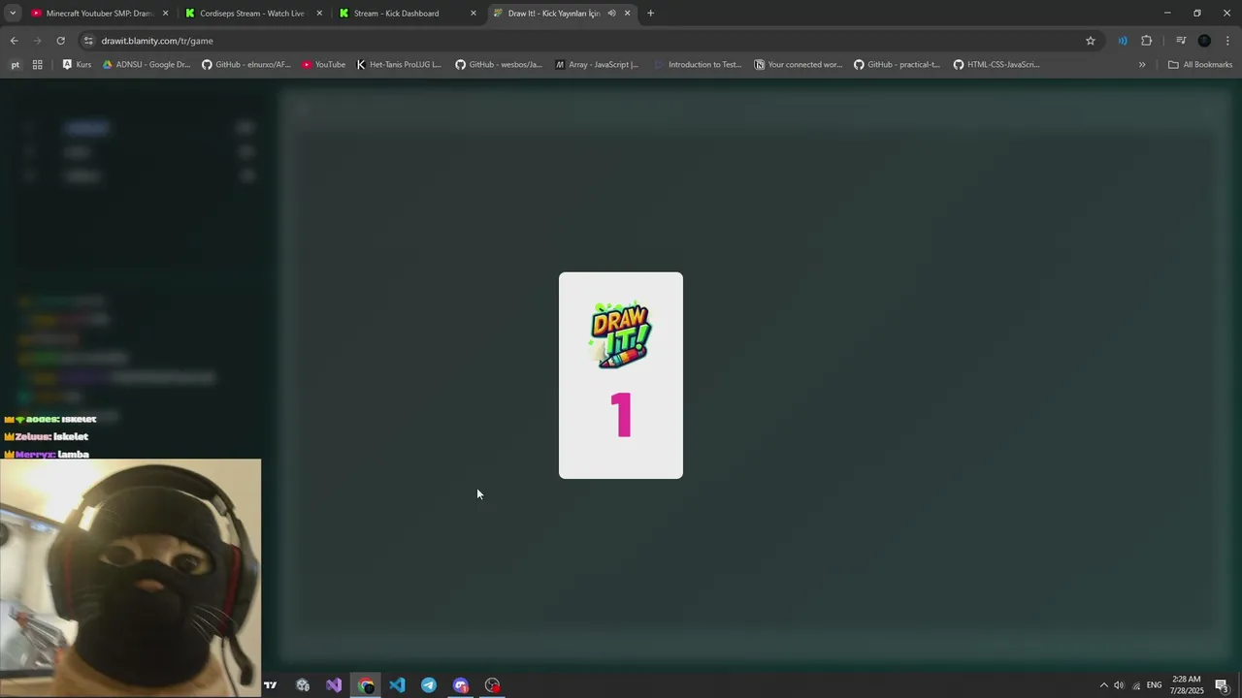Click the Draw It! logo on countdown card
Image resolution: width=1242 pixels, height=698 pixels.
click(621, 335)
